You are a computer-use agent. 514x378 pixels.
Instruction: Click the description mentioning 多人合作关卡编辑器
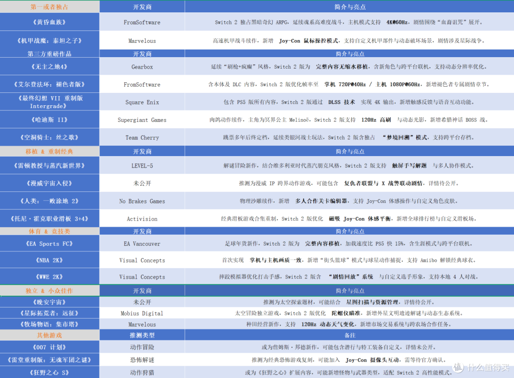(349, 201)
